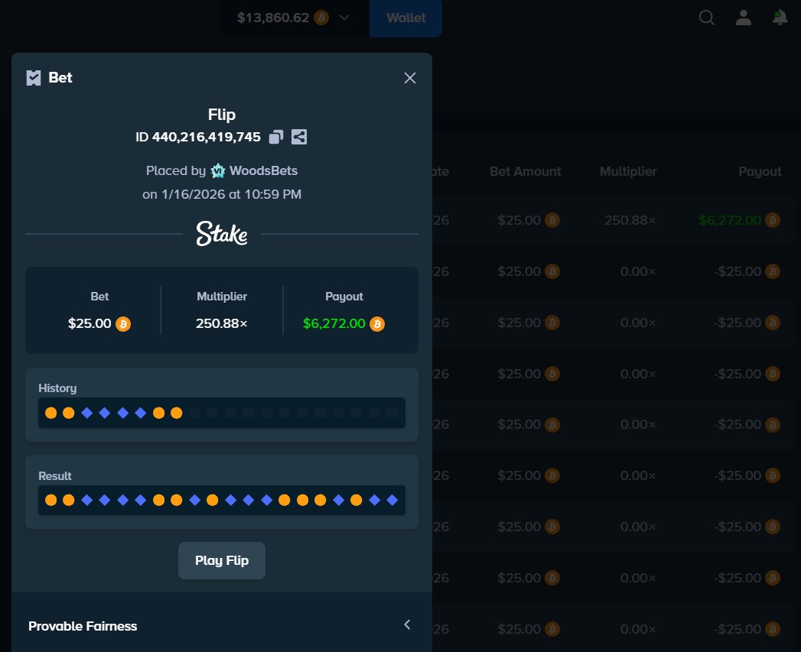This screenshot has width=801, height=652.
Task: Open the search icon in header
Action: point(706,18)
